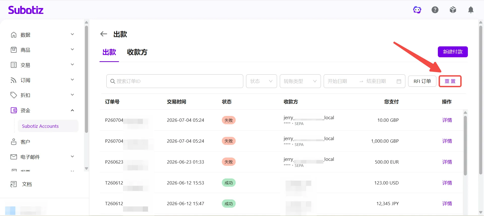Switch to the 出款 tab
Screen dimensions: 484x216
tap(109, 52)
